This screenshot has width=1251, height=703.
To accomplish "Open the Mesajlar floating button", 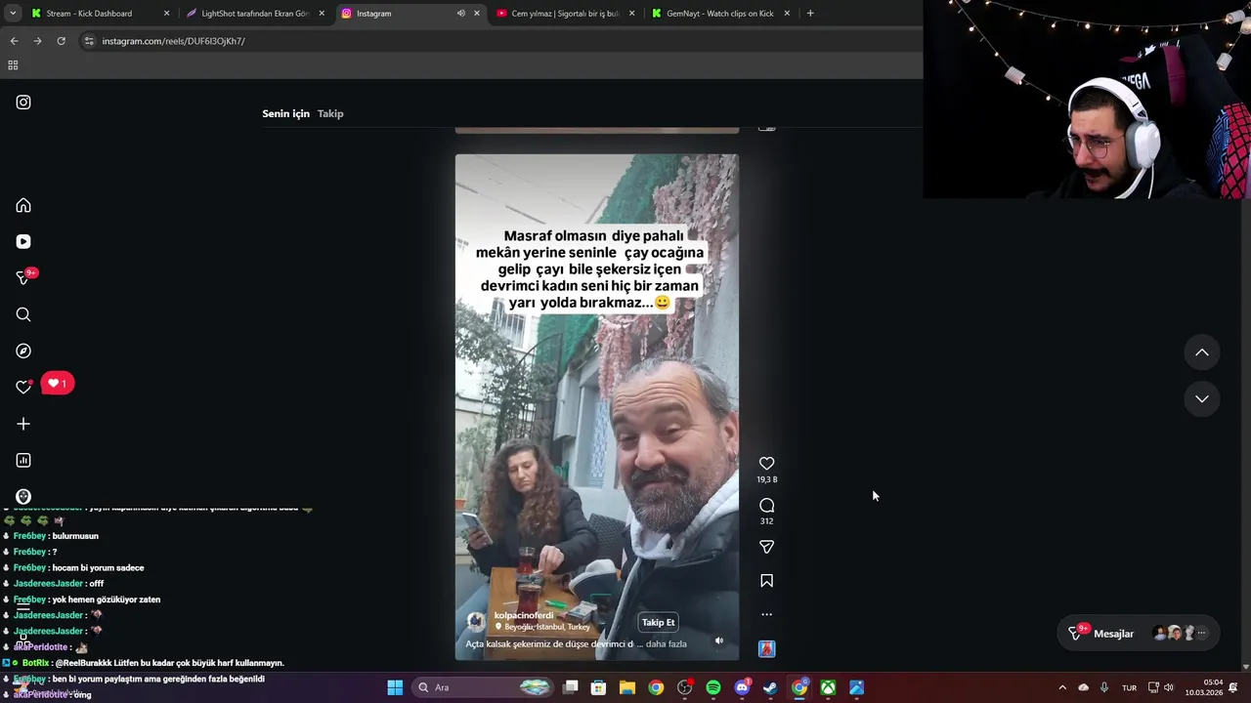I will click(1140, 634).
